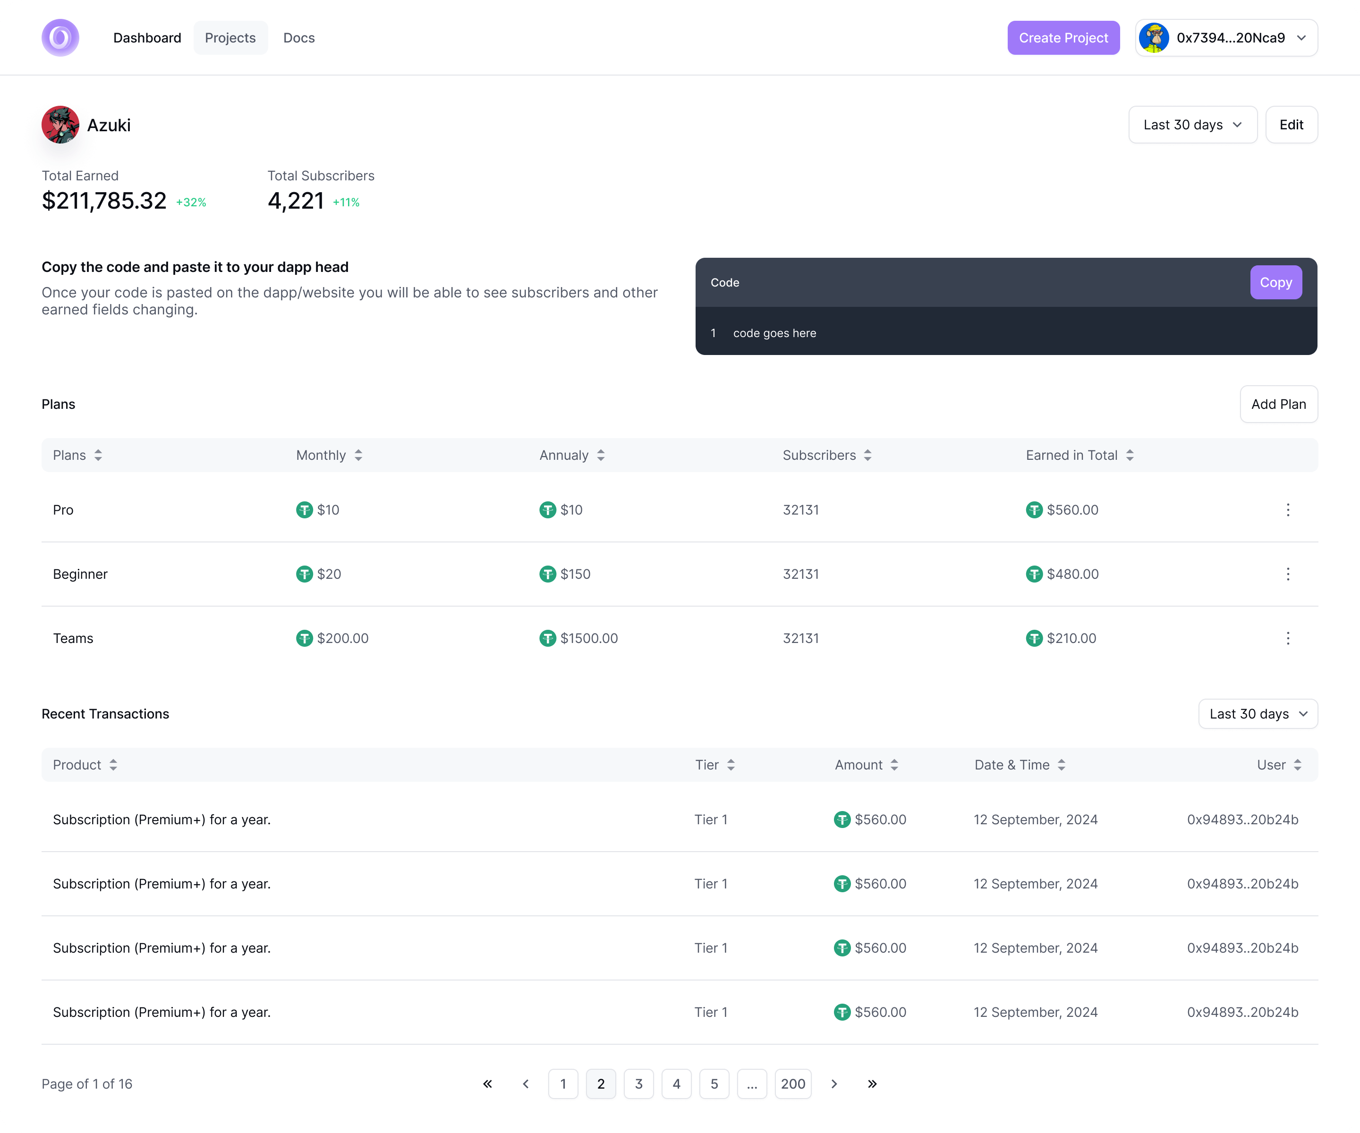Select the Teams plan name
The width and height of the screenshot is (1360, 1133).
[x=73, y=638]
